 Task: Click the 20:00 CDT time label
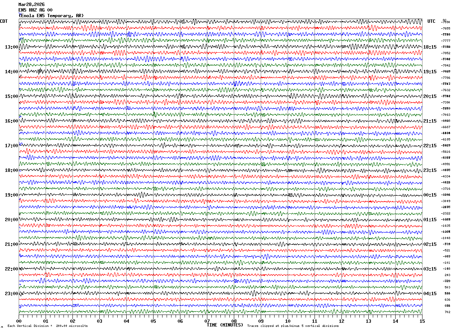point(12,220)
